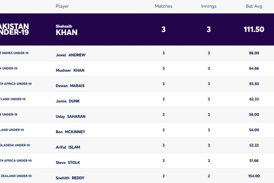Open Shahzaib Khan's player profile
Image resolution: width=274 pixels, height=183 pixels.
66,30
